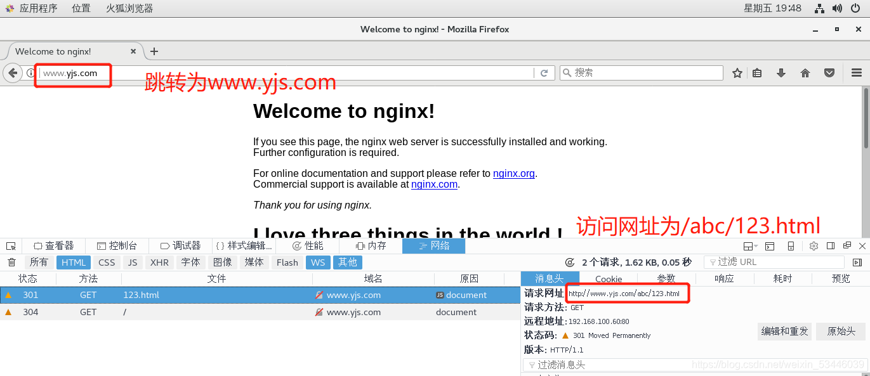This screenshot has height=376, width=870.
Task: Click the power tray icon
Action: click(x=855, y=8)
